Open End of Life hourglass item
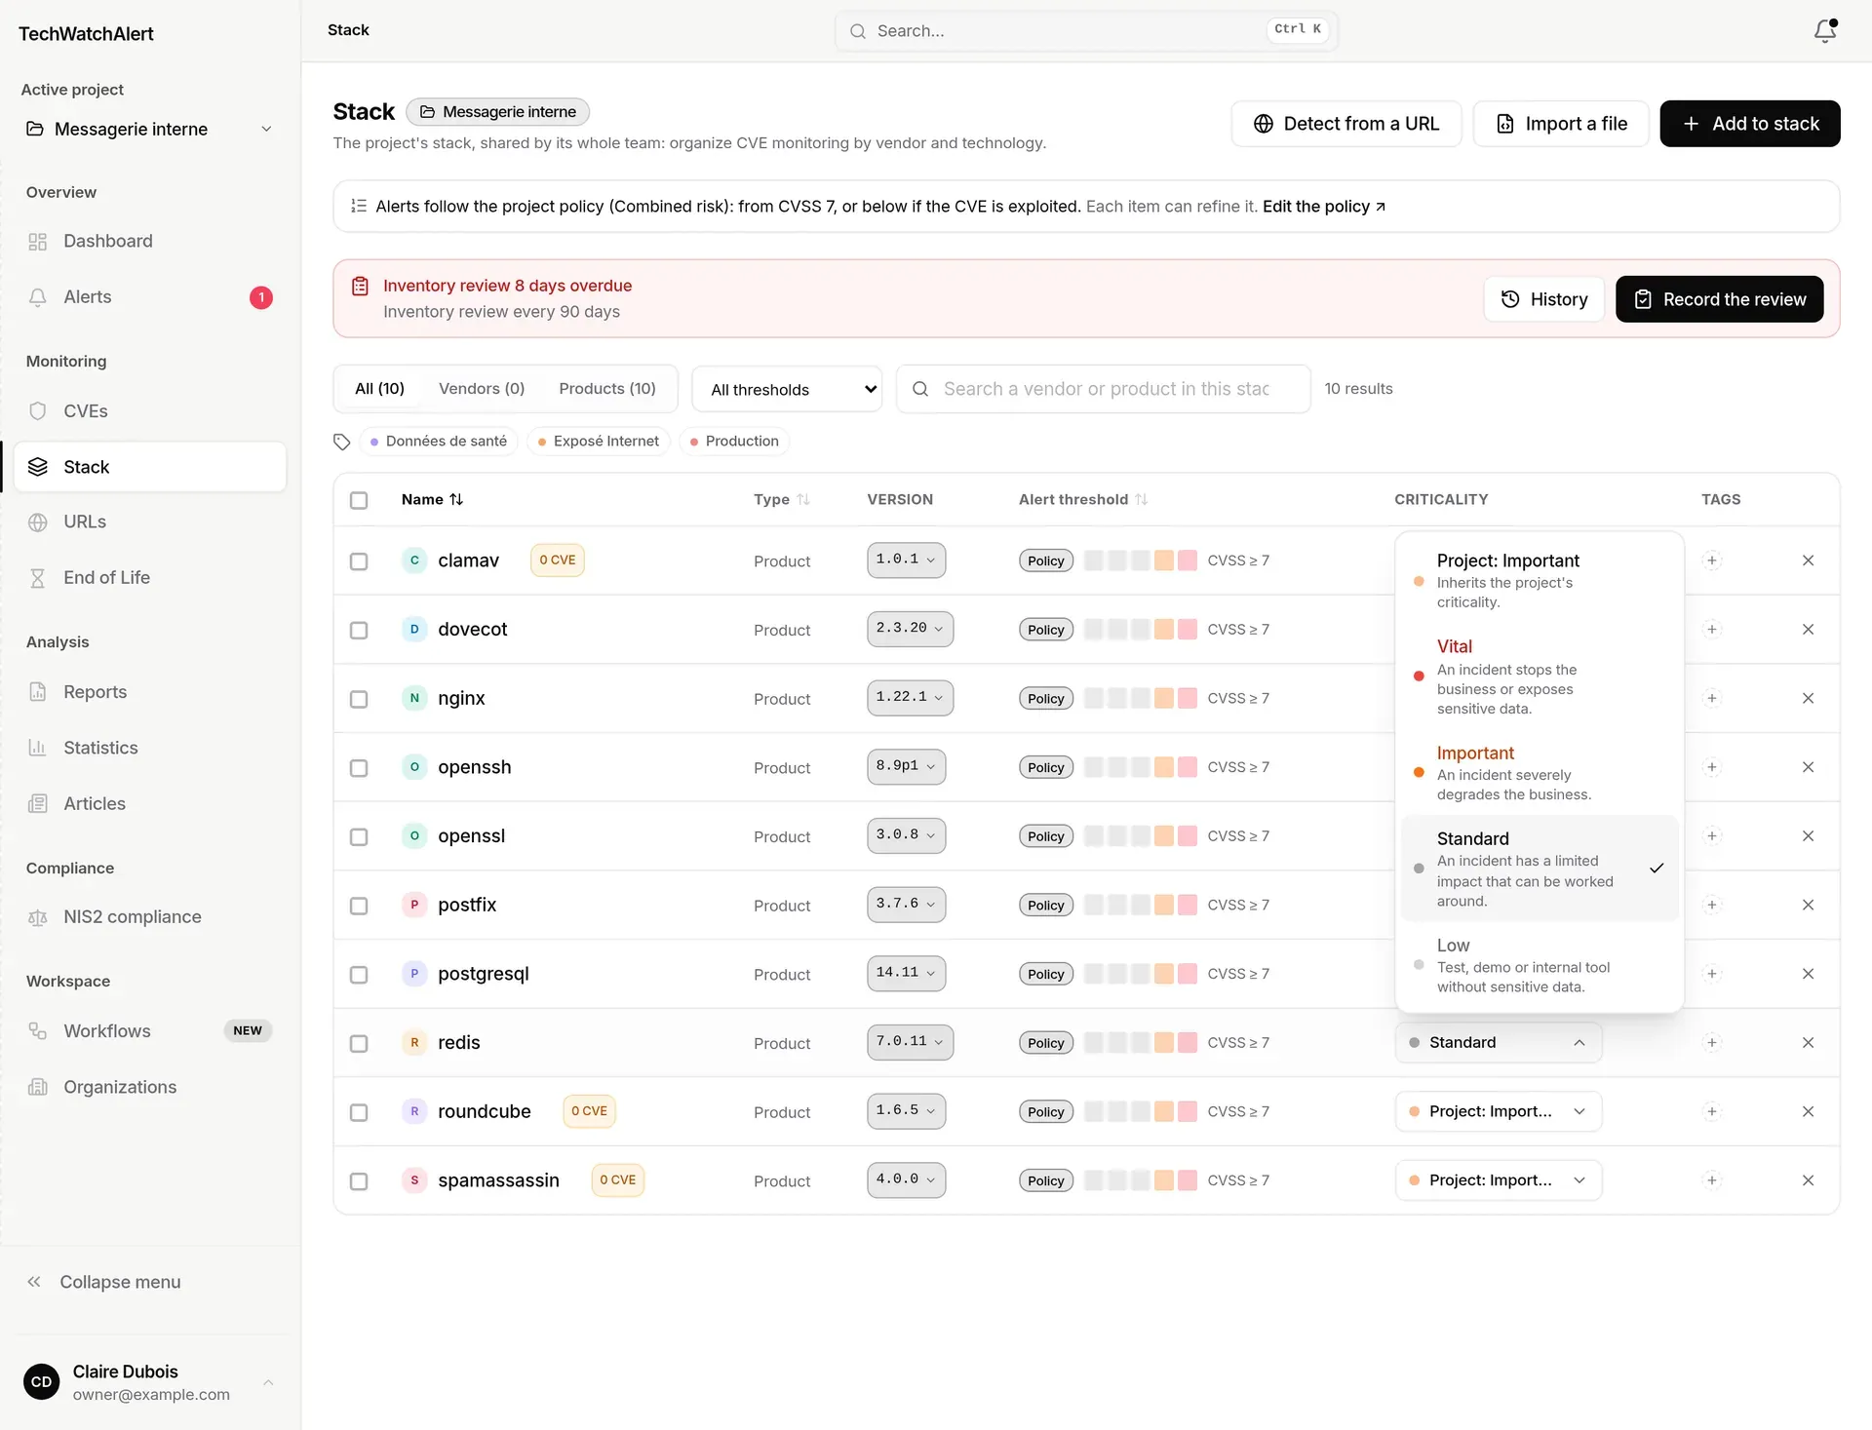This screenshot has height=1430, width=1872. 149,578
